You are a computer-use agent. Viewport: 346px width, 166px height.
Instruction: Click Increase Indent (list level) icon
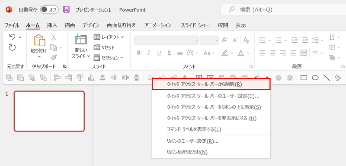tap(305, 40)
